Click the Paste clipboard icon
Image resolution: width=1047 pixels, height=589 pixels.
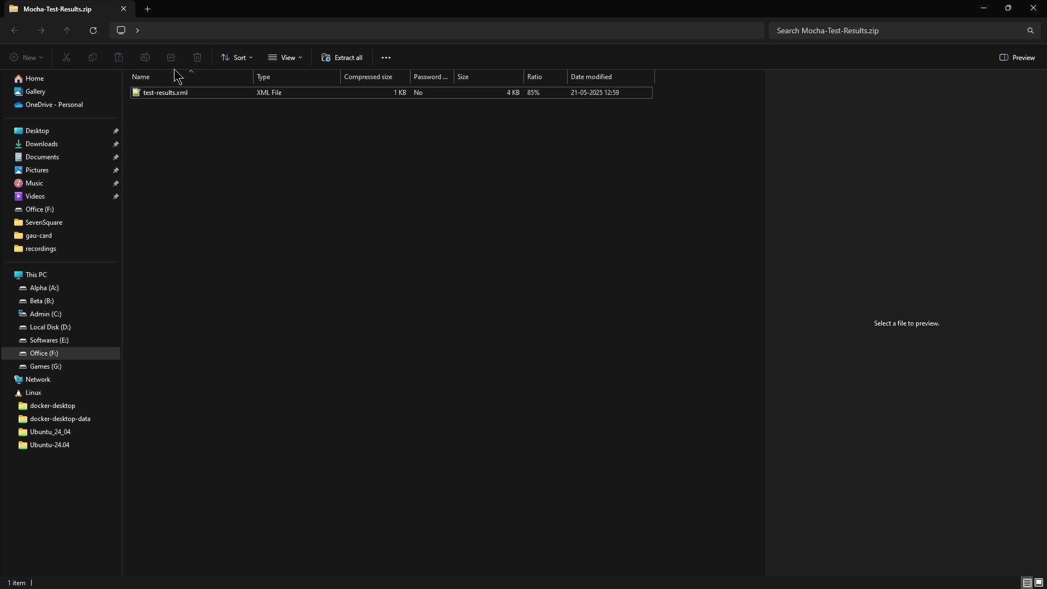point(119,57)
